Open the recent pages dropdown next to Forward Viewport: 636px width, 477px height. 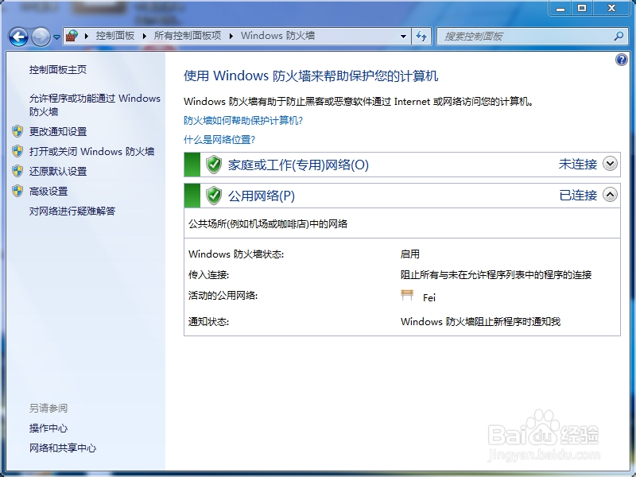[x=56, y=37]
